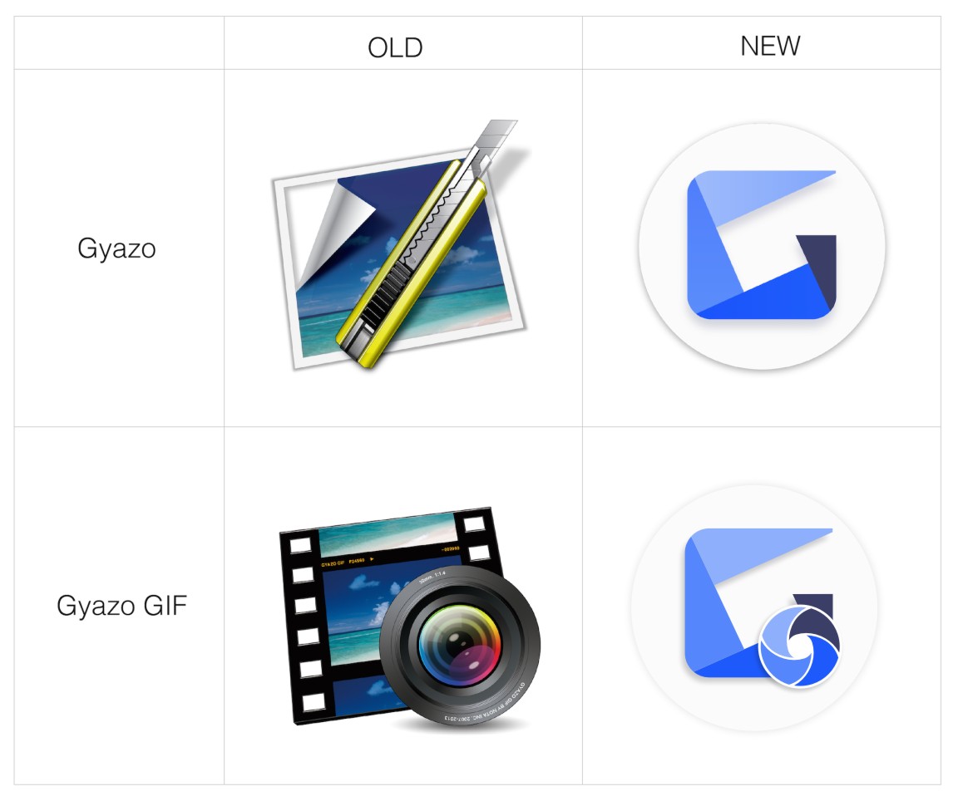Click the Gyazo row label
This screenshot has width=958, height=801.
(116, 249)
